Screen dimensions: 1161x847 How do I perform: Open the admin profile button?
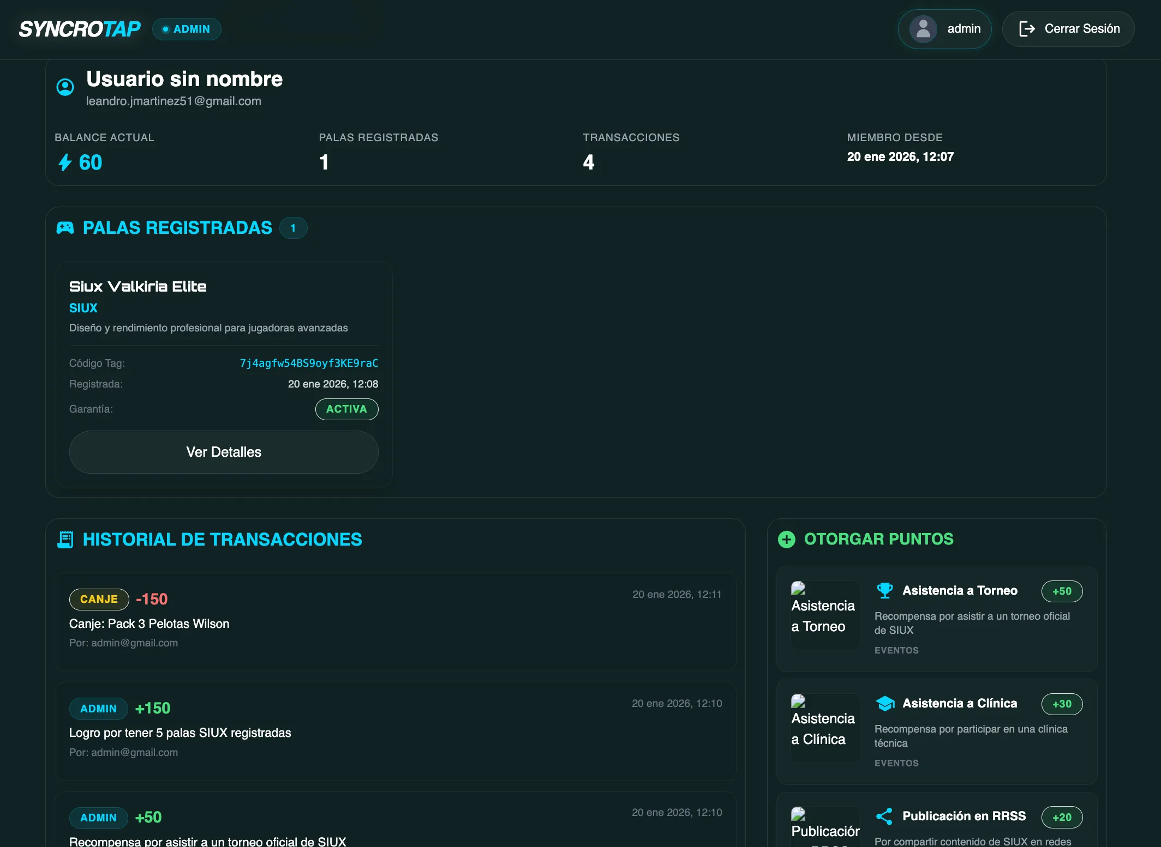point(944,29)
